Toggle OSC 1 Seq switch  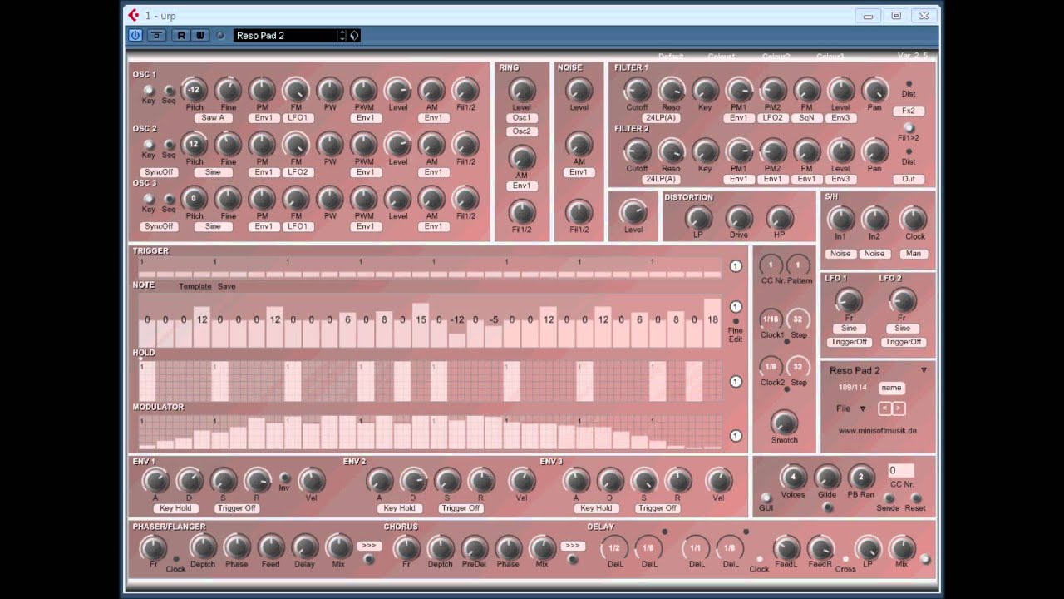click(x=169, y=91)
